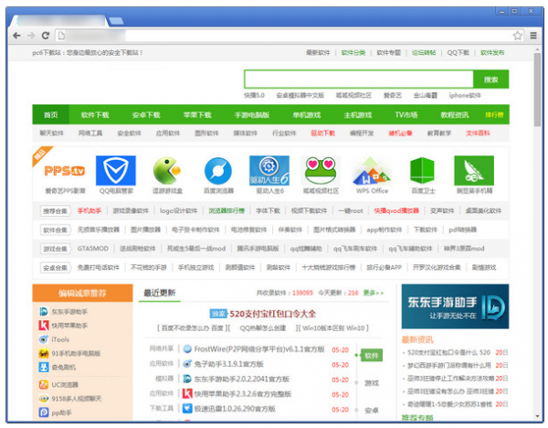Select 手游电脑版 in navigation bar
This screenshot has width=548, height=428.
pos(252,115)
